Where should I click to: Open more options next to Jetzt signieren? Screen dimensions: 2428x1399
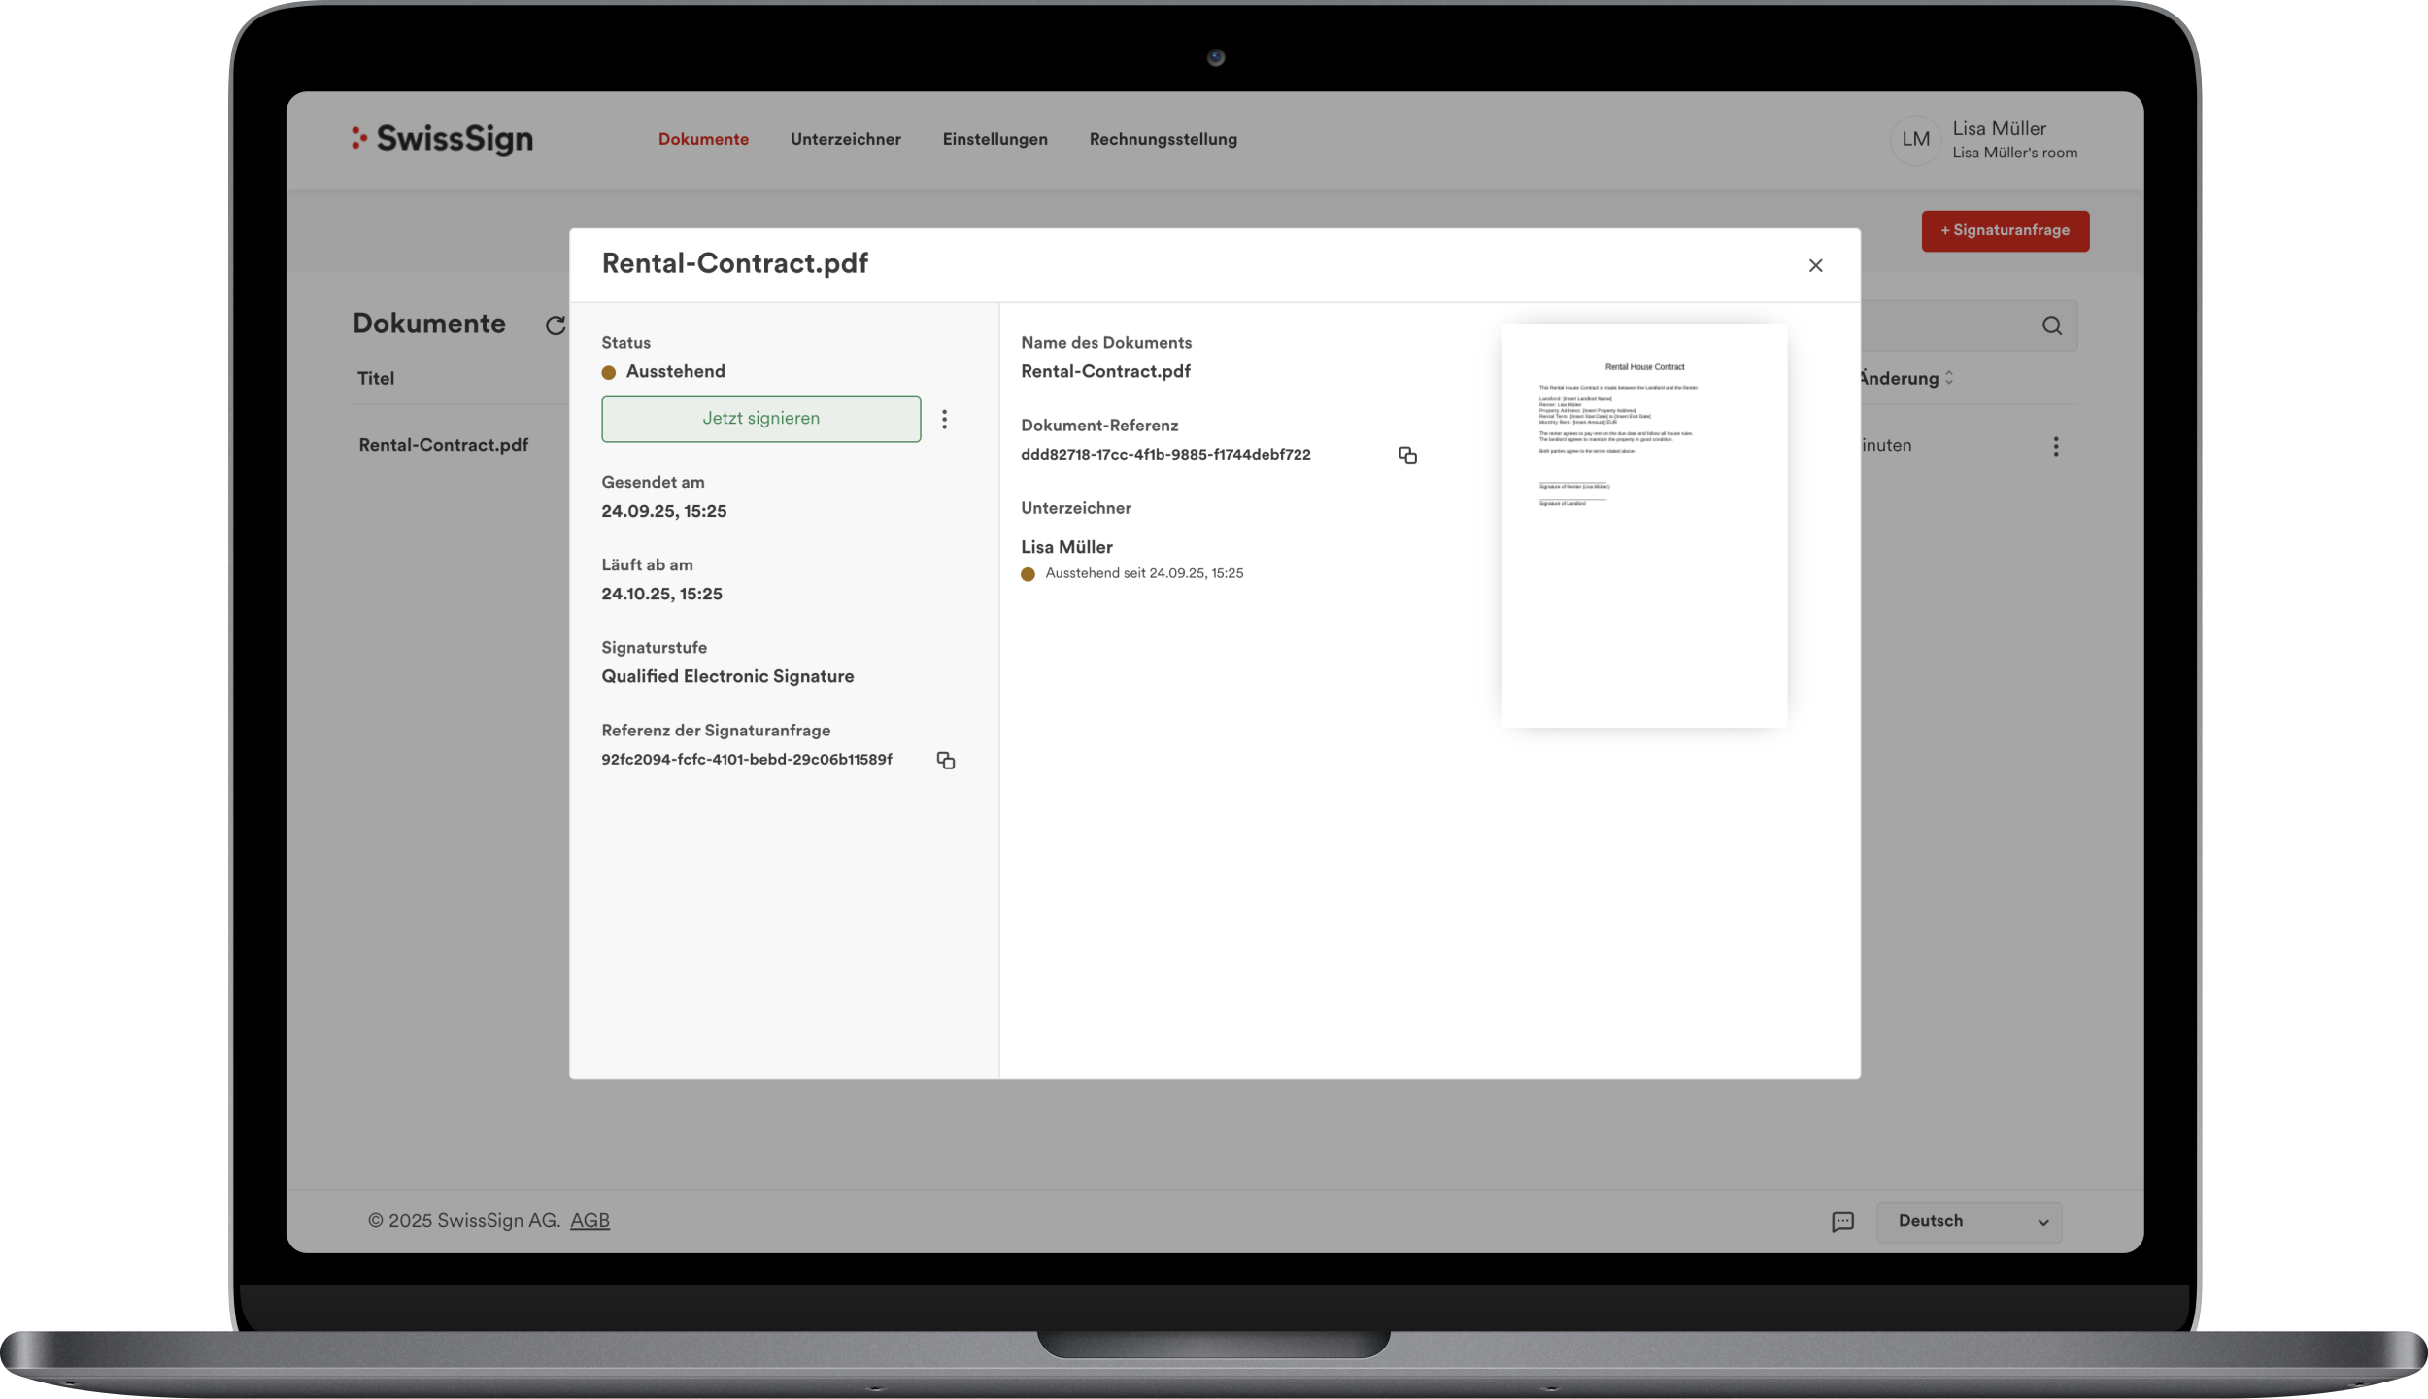pos(944,419)
